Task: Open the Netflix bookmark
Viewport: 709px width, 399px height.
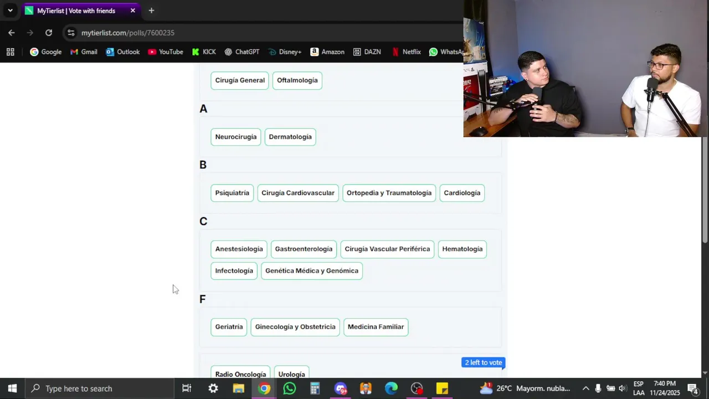Action: pos(406,52)
